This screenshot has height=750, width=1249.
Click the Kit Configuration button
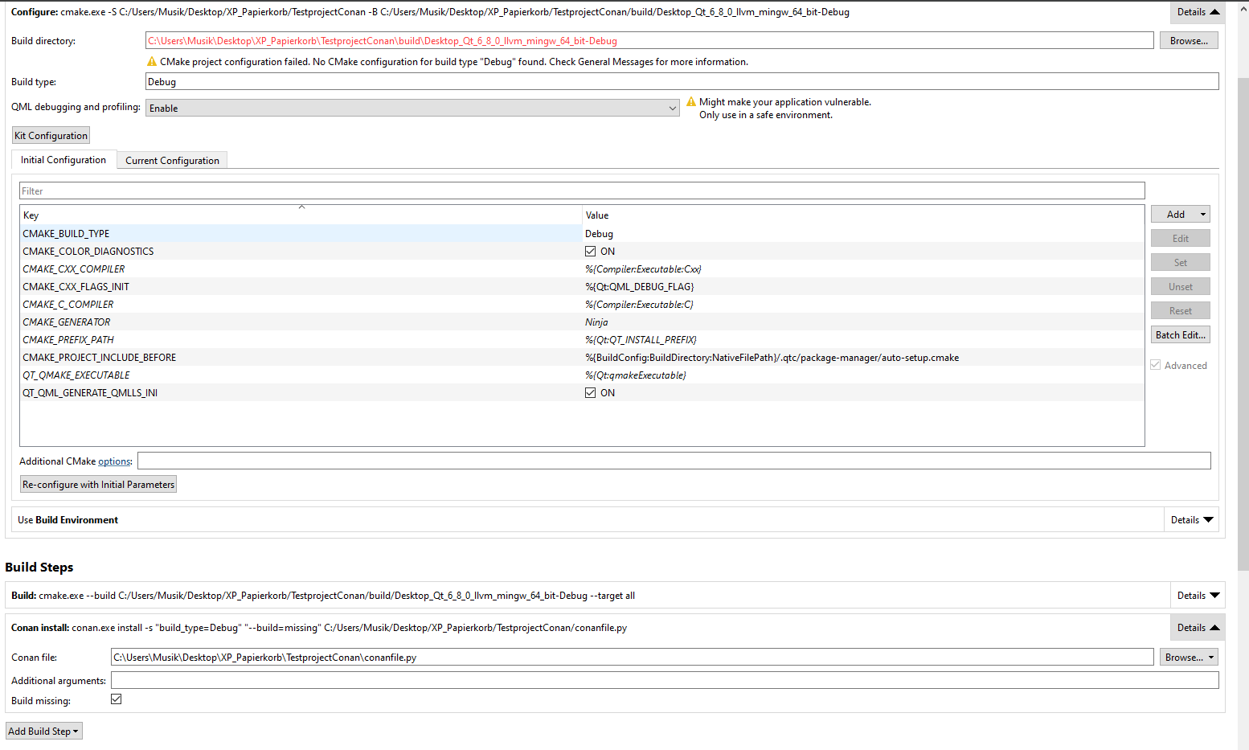click(51, 136)
